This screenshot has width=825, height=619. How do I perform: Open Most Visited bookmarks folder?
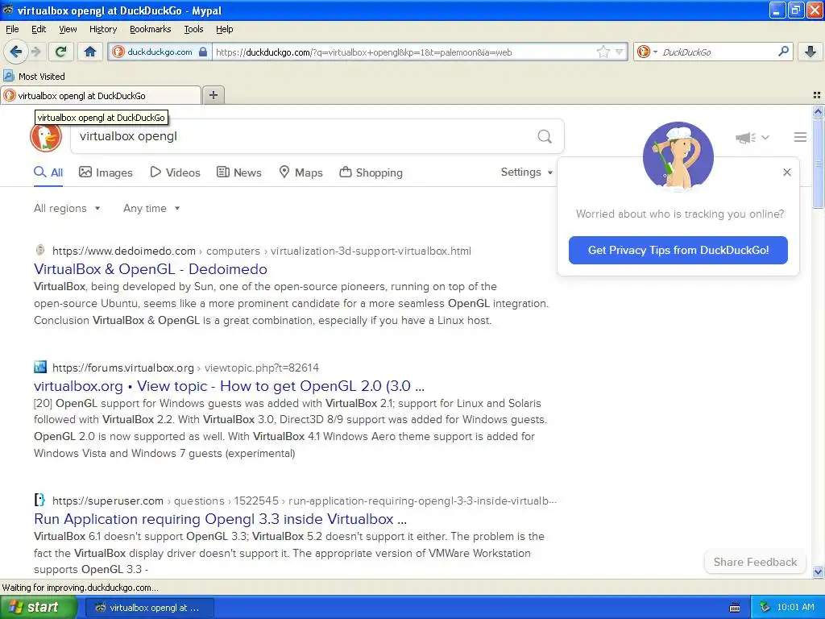coord(34,77)
